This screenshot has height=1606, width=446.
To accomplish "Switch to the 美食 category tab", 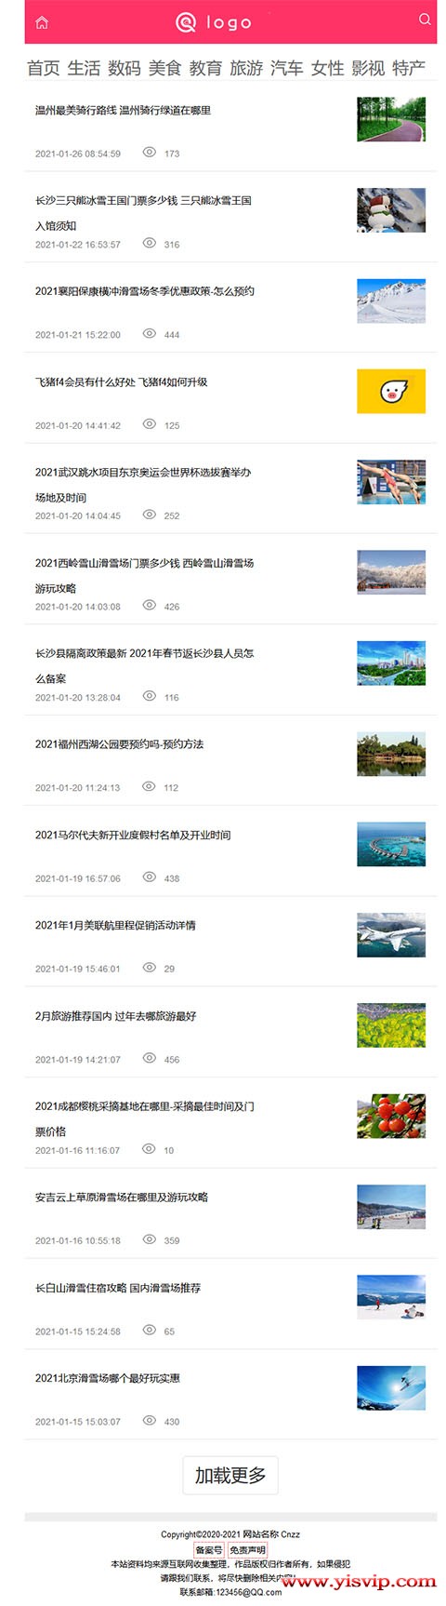I will pyautogui.click(x=164, y=68).
